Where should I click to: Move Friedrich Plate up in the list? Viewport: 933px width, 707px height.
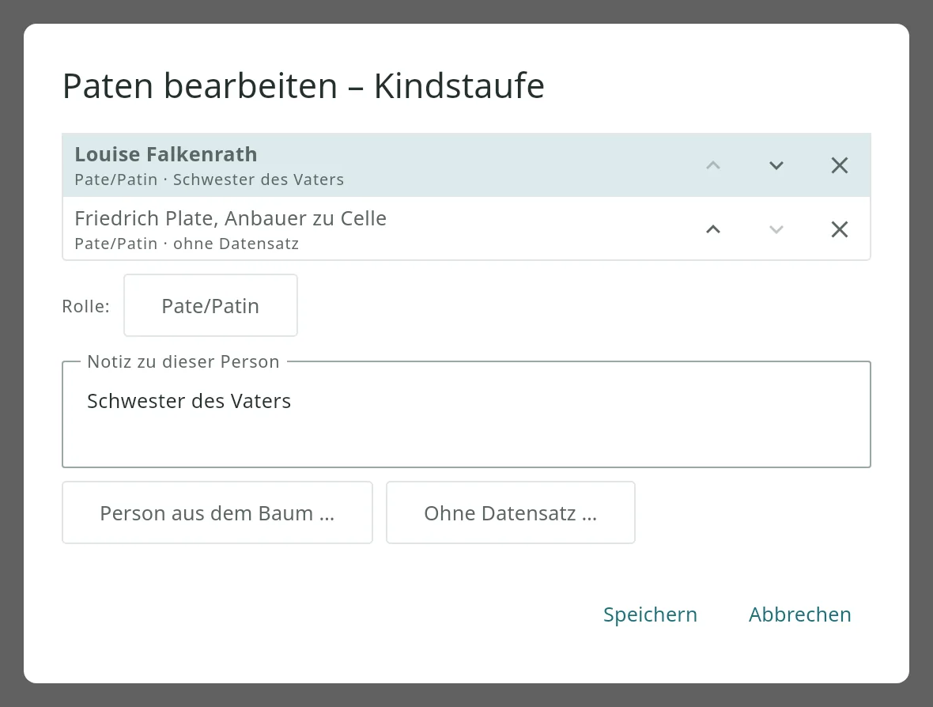point(713,229)
